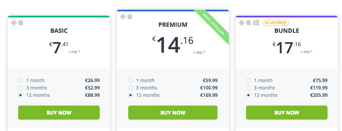Click the Apple icon on Premium plan

pos(130,16)
